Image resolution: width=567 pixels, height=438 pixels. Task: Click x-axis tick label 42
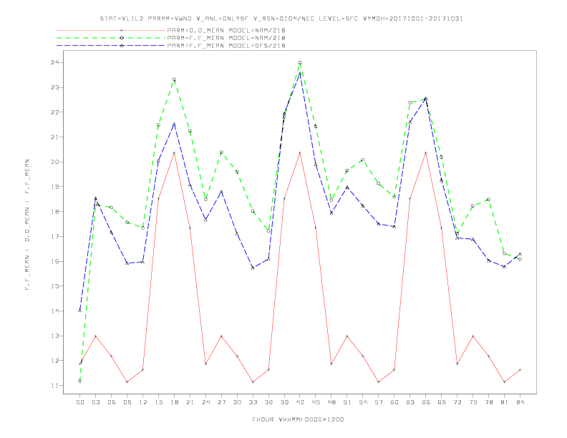tap(300, 402)
